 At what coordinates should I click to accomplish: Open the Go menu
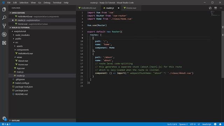pyautogui.click(x=40, y=2)
